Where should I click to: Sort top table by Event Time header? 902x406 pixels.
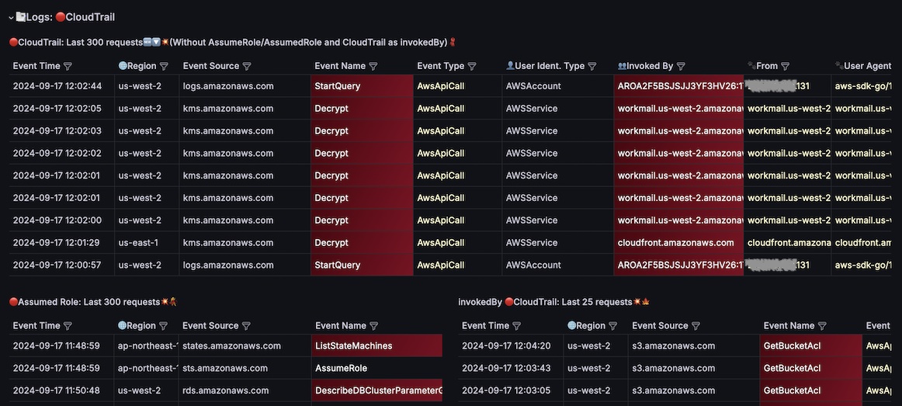(36, 67)
